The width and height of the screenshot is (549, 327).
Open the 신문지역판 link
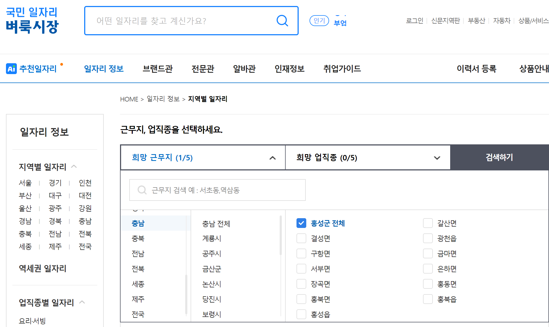tap(446, 21)
